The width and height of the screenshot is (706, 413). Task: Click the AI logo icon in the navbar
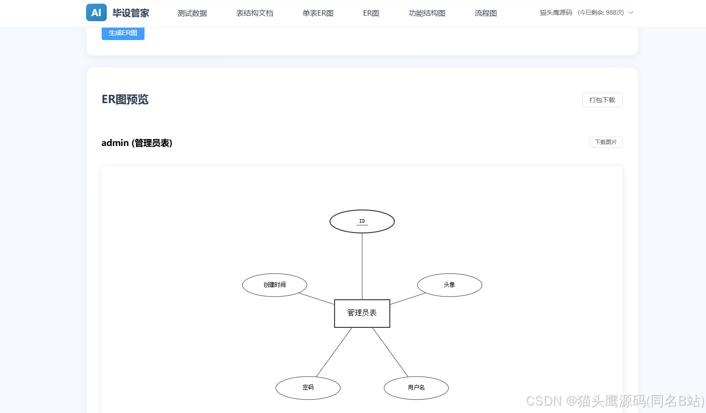[96, 12]
